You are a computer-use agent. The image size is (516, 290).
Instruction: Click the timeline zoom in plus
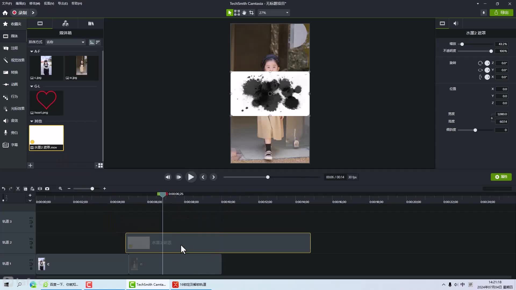coord(105,189)
